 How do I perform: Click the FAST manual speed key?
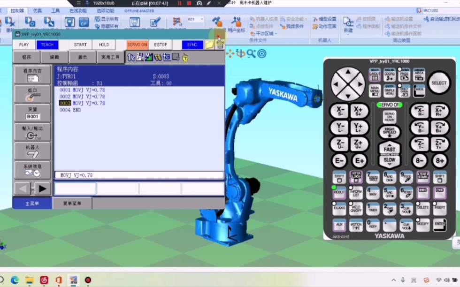point(390,148)
